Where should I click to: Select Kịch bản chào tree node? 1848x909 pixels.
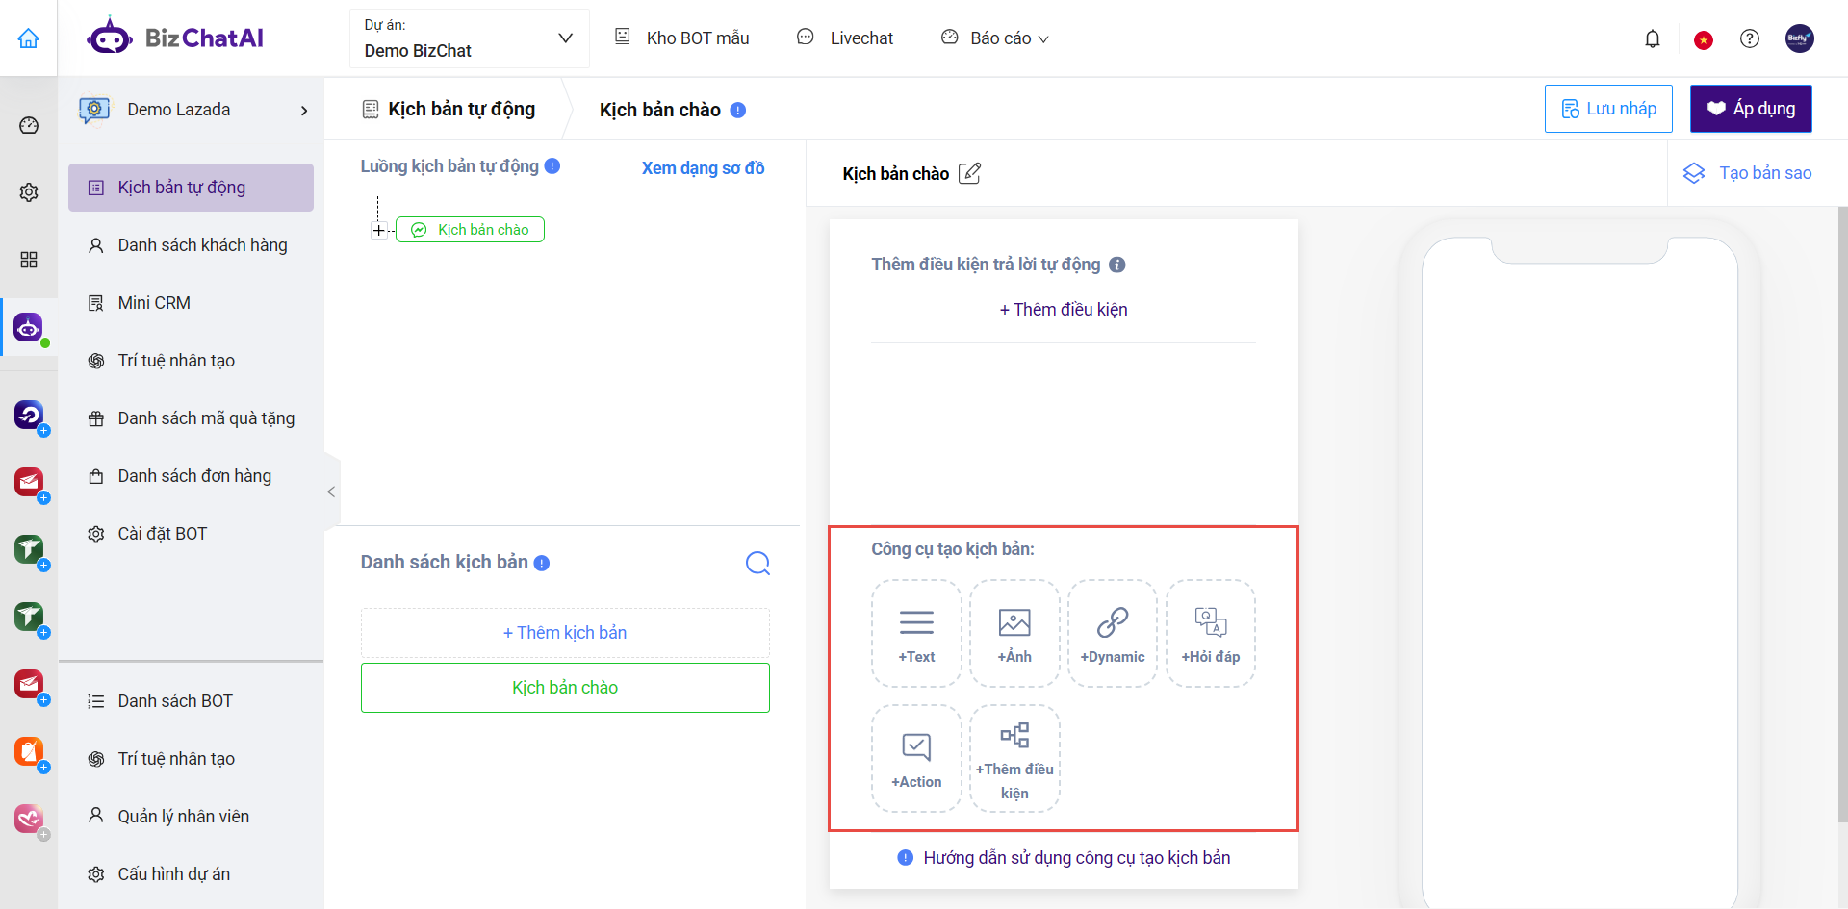point(470,230)
